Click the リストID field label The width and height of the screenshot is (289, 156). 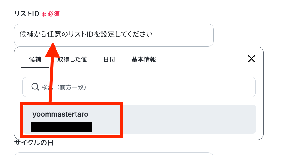click(27, 14)
